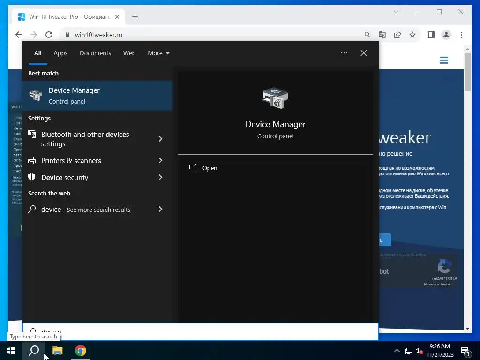The image size is (480, 360).
Task: Expand Printers & scanners result arrow
Action: point(160,160)
